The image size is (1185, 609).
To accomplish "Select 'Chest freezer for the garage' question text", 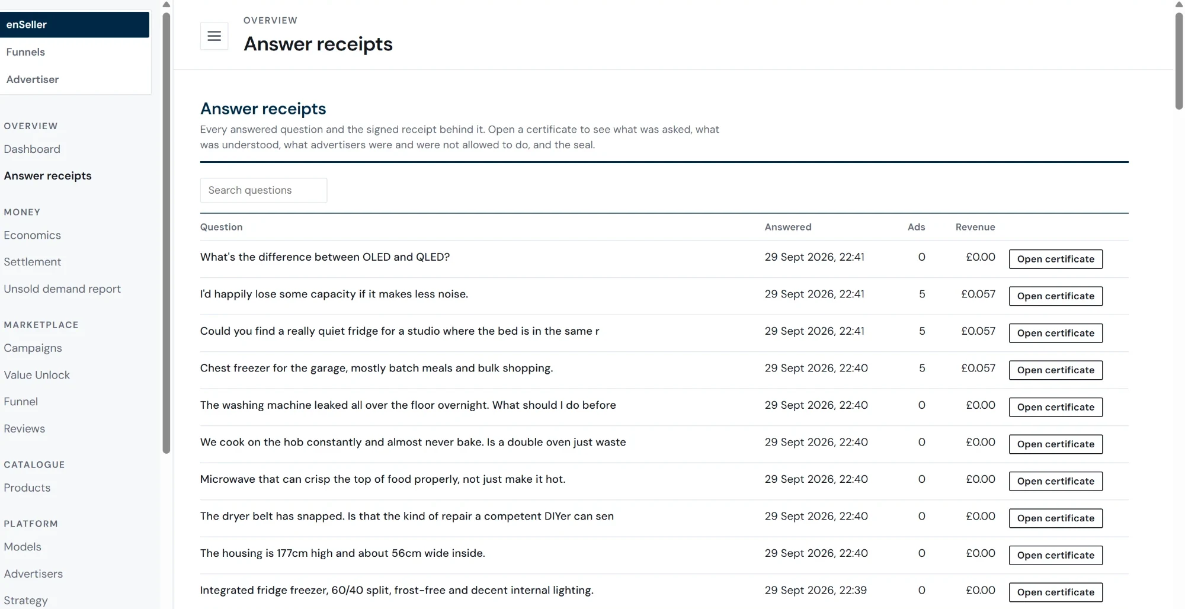I will (376, 368).
